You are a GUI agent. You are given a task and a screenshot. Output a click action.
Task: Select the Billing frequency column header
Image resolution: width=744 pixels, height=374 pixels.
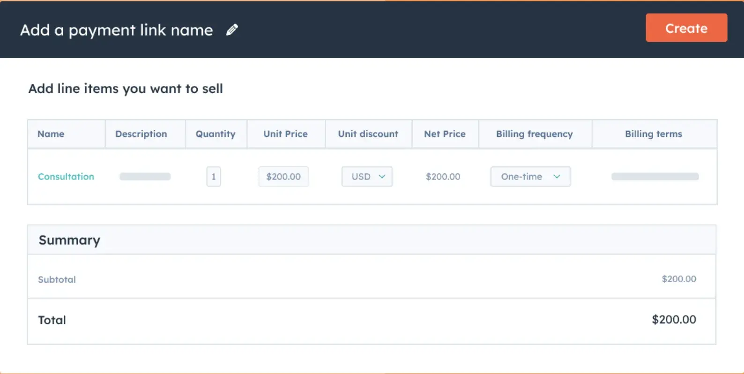[535, 134]
